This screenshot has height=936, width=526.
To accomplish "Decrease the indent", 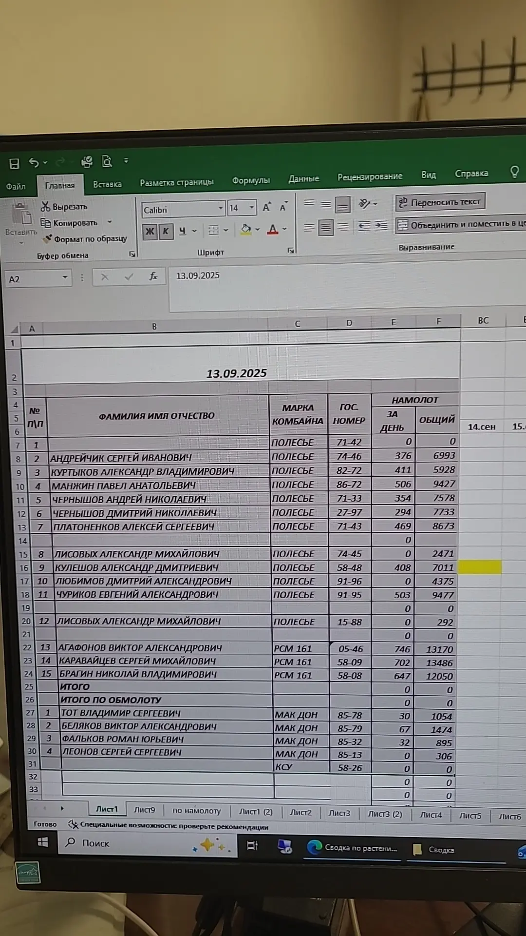I will [364, 226].
